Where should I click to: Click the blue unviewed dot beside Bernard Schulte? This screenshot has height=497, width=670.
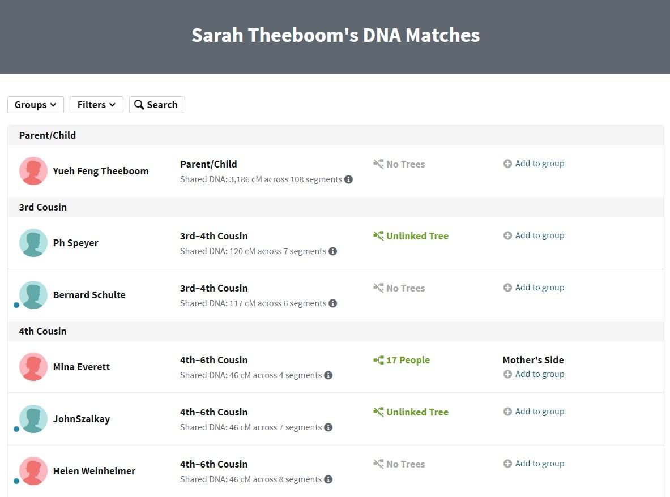[16, 305]
